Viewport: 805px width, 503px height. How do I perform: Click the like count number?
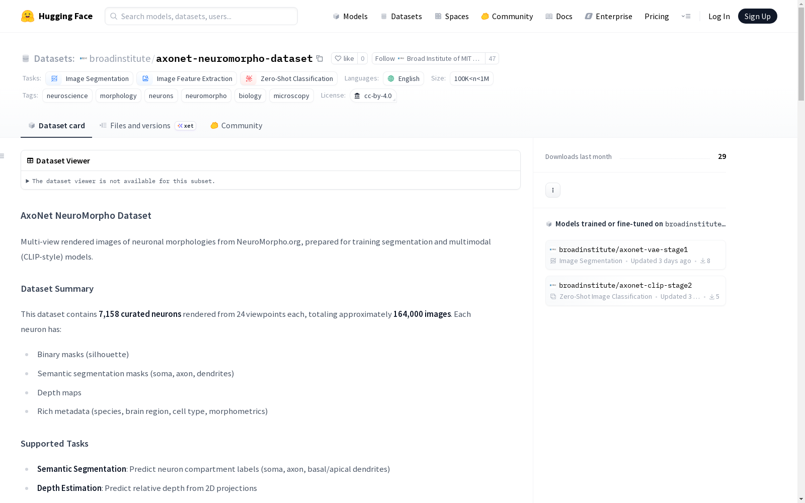coord(362,58)
